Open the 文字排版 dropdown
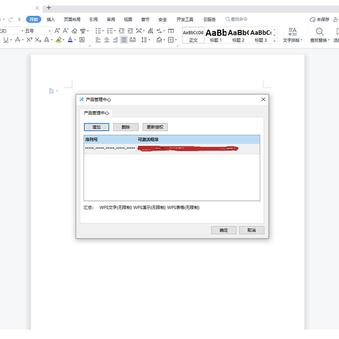339x339 pixels. 292,40
